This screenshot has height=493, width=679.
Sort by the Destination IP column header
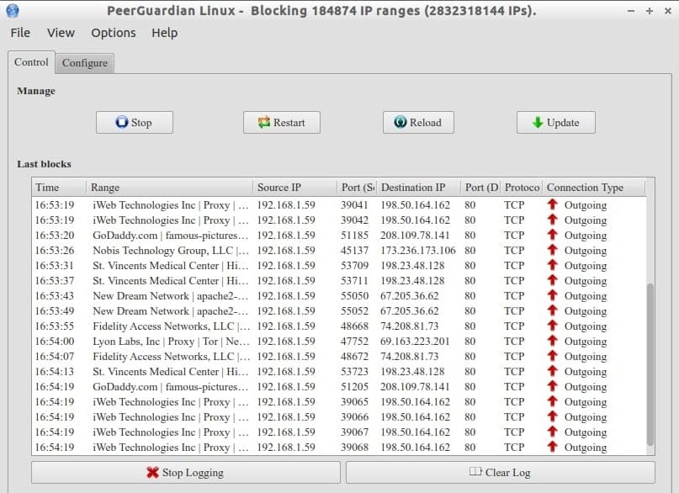[x=418, y=188]
